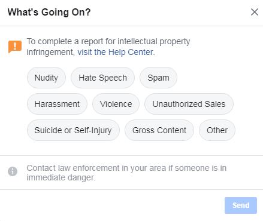
Task: Click the What's Going On? heading
Action: click(x=49, y=12)
